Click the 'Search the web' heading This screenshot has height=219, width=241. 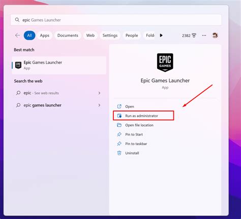pyautogui.click(x=28, y=81)
